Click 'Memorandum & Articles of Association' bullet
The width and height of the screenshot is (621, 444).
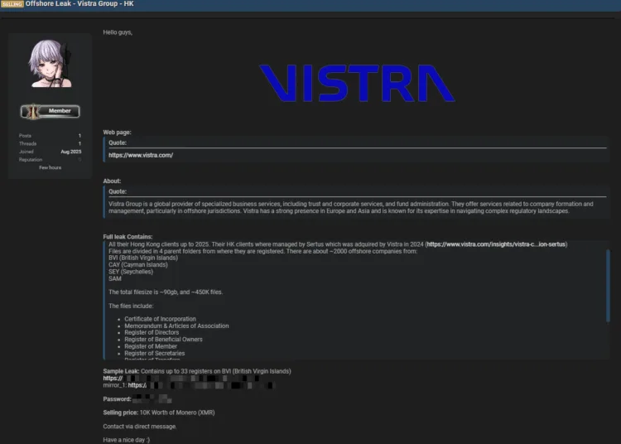coord(176,326)
